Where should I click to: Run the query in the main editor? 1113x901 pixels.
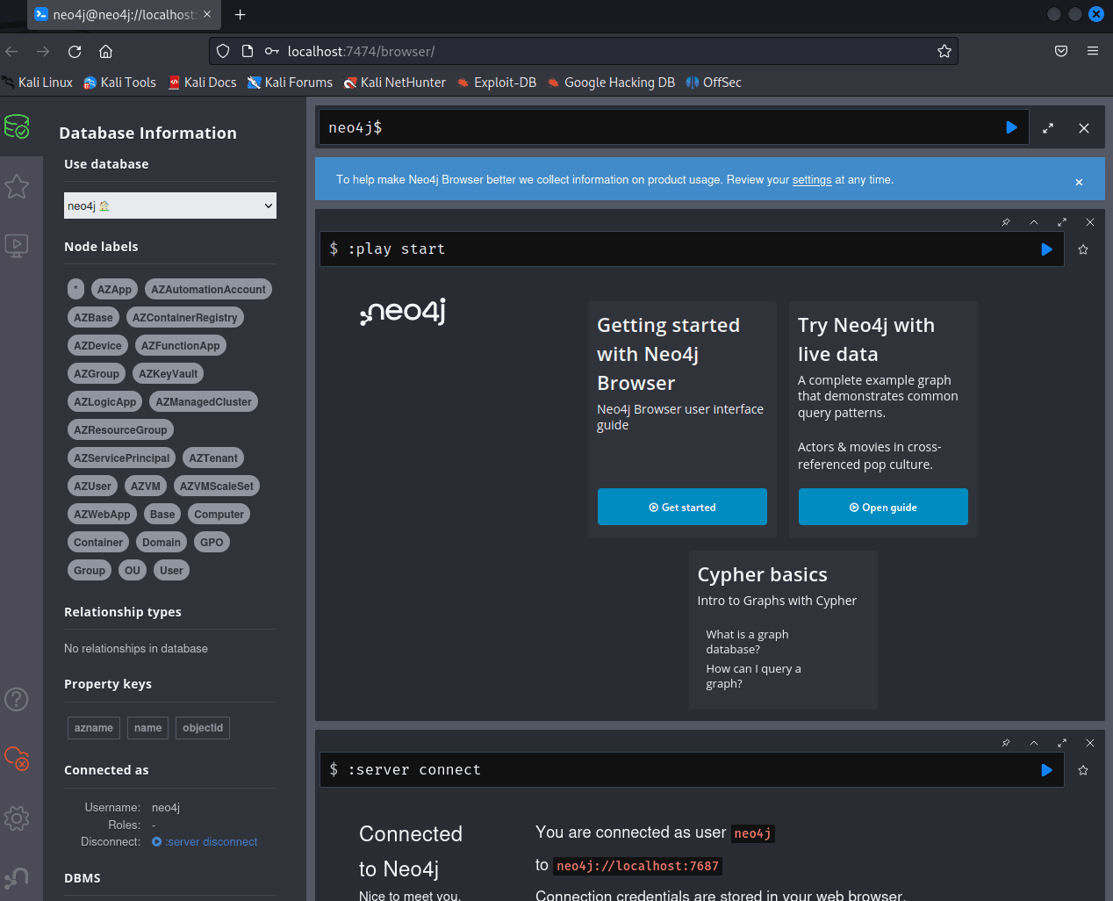tap(1011, 128)
